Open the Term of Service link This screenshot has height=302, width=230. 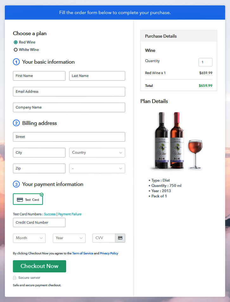pyautogui.click(x=83, y=253)
